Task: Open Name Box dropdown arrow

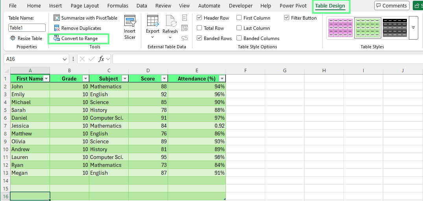Action: 65,59
